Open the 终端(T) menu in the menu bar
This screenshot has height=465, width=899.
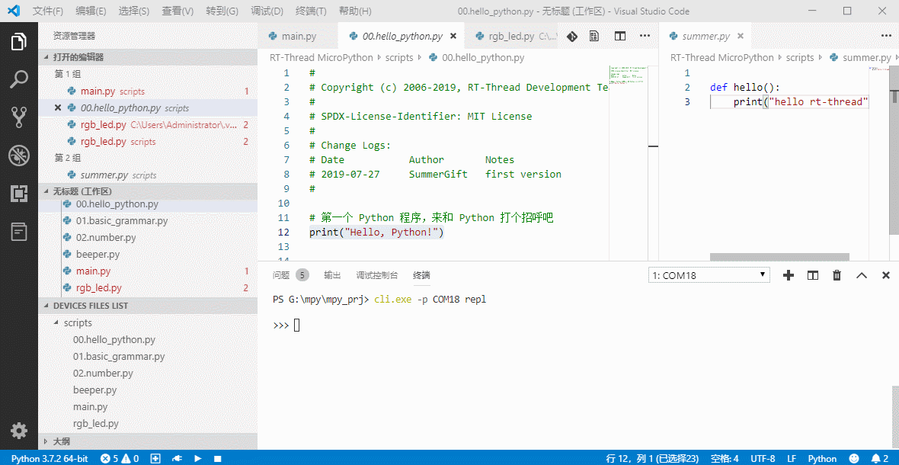[x=310, y=11]
